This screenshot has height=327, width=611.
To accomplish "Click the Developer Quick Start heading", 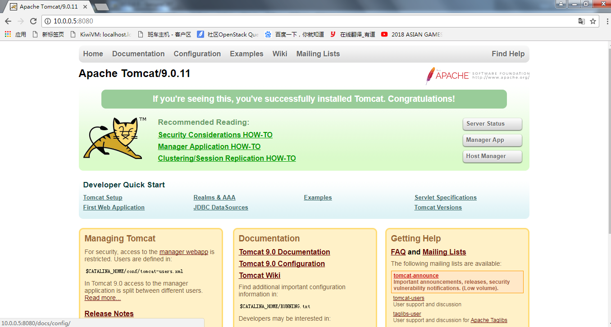I will click(124, 185).
